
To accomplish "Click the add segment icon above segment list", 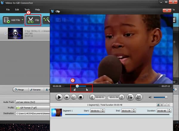I will (158, 105).
